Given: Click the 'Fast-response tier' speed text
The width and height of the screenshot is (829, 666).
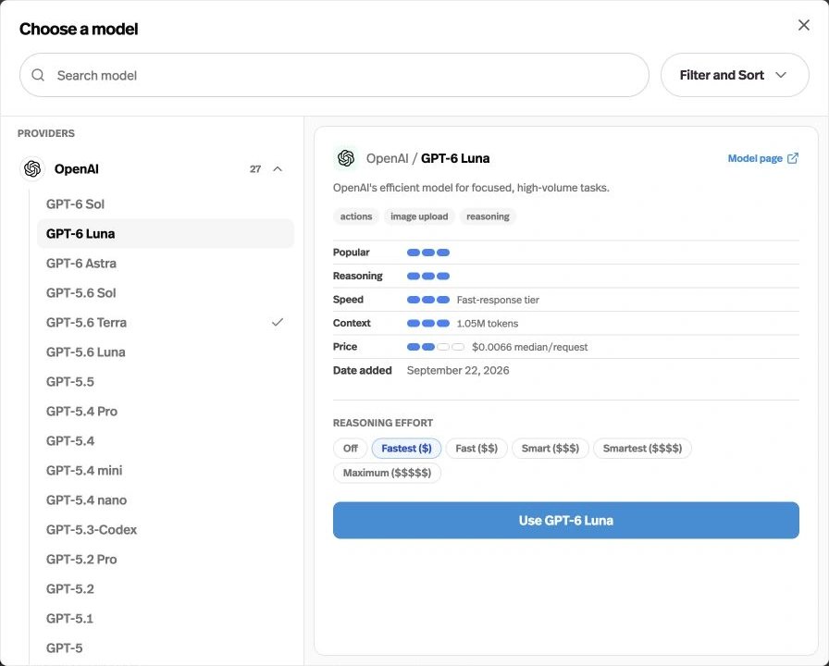Looking at the screenshot, I should (x=498, y=300).
